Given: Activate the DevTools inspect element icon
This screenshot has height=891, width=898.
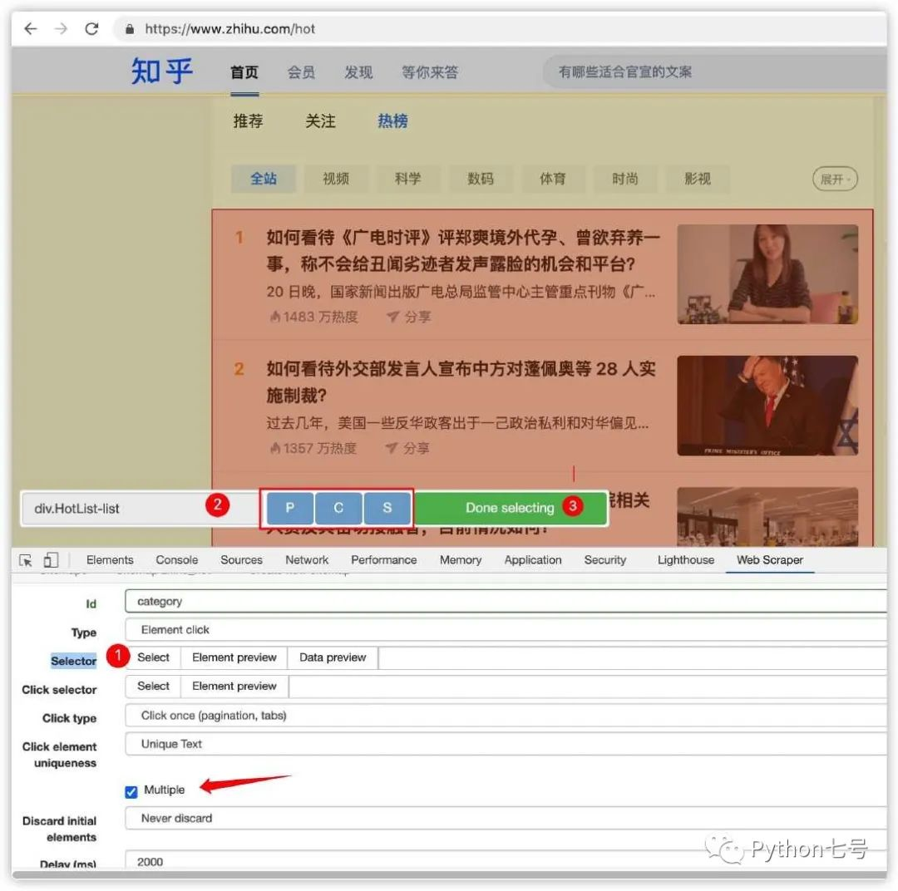Looking at the screenshot, I should click(x=26, y=560).
